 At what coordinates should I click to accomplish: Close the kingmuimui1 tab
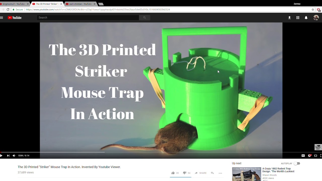(28, 4)
